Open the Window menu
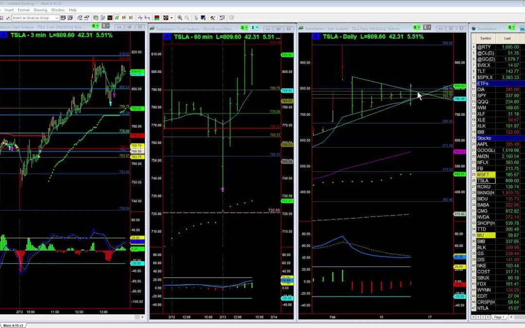Viewport: 525px width, 328px height. (x=58, y=10)
